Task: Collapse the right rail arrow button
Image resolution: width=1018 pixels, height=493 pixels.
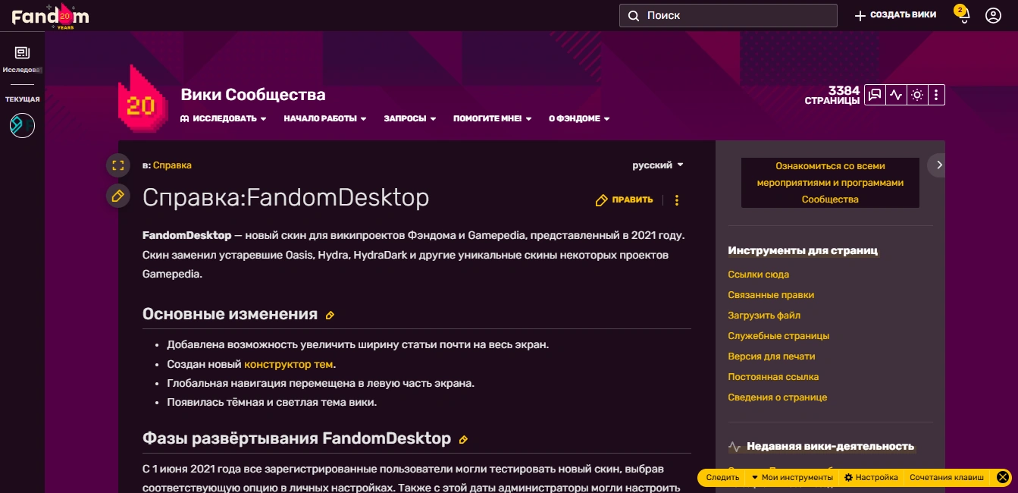Action: [938, 165]
